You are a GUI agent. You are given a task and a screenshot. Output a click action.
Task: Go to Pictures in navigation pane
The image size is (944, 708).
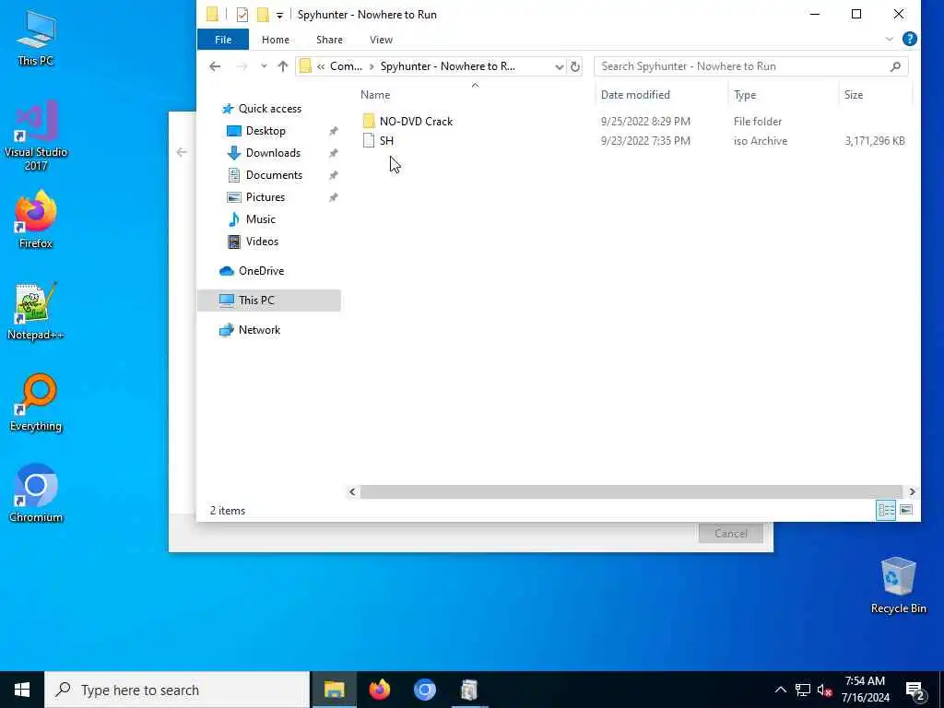click(265, 197)
